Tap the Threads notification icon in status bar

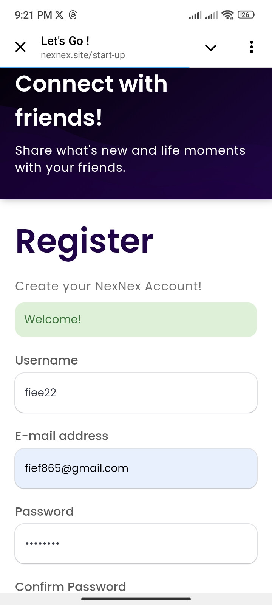[73, 15]
